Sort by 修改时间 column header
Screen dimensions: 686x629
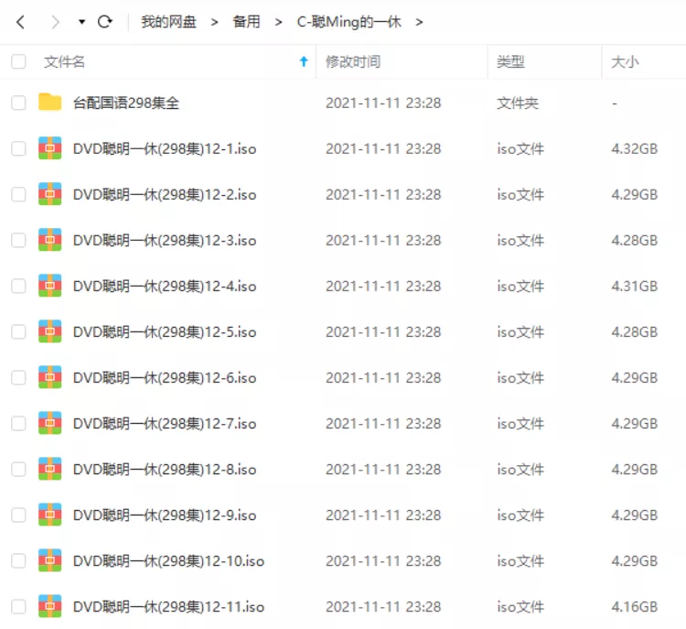tap(353, 61)
